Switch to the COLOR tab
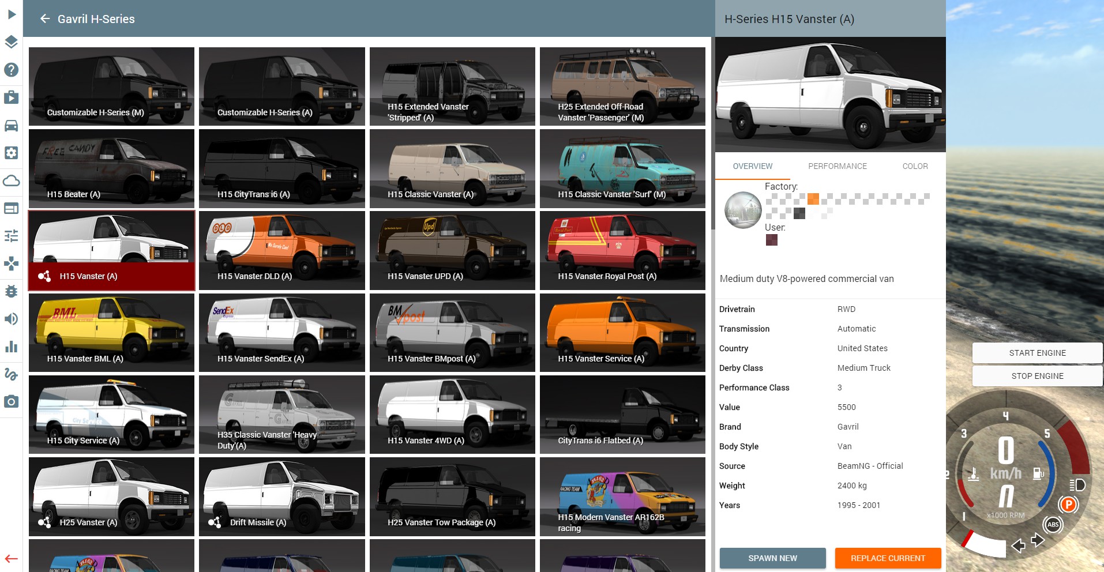Image resolution: width=1104 pixels, height=572 pixels. point(915,166)
